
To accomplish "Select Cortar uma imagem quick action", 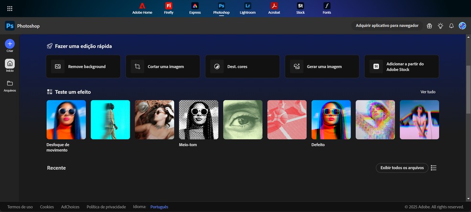I will (163, 66).
